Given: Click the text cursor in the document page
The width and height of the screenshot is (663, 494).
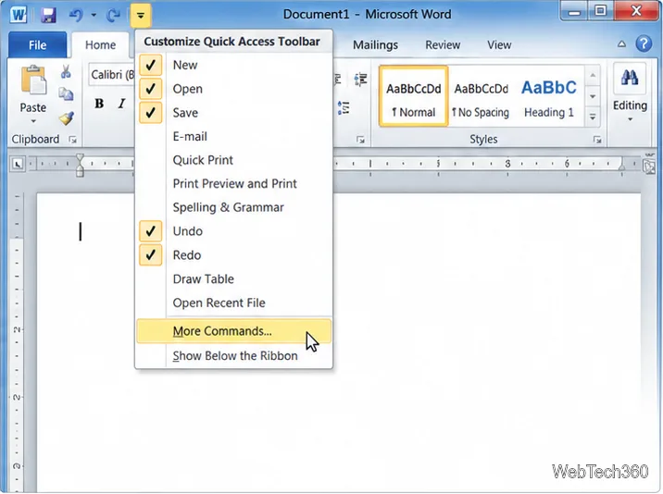Looking at the screenshot, I should click(81, 231).
